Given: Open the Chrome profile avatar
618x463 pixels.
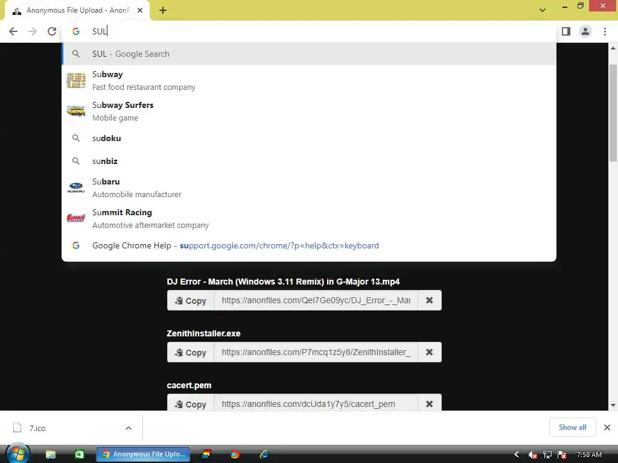Looking at the screenshot, I should (x=585, y=31).
